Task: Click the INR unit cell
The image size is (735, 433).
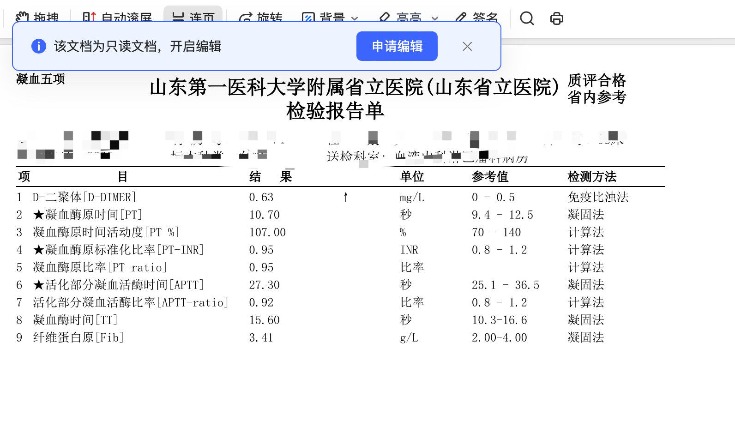Action: point(409,250)
